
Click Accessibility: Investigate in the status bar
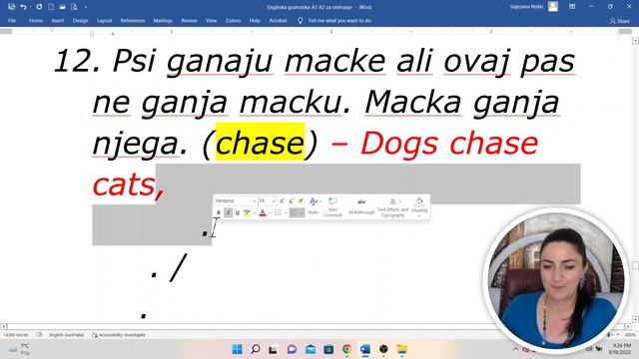coord(119,335)
